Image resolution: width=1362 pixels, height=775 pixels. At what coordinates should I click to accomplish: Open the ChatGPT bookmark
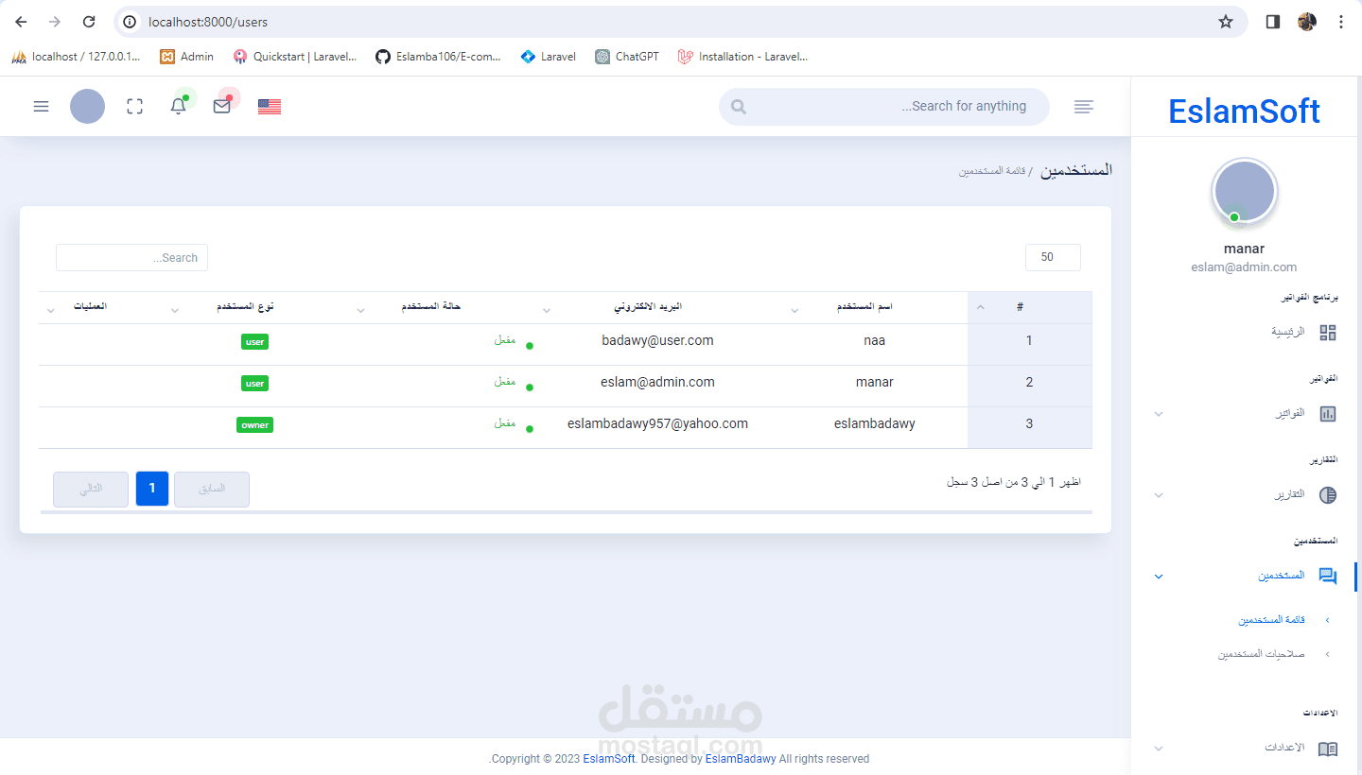[x=627, y=57]
